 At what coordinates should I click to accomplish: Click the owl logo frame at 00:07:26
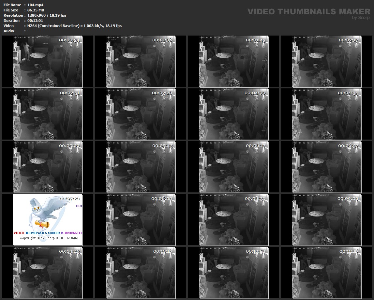coord(48,220)
